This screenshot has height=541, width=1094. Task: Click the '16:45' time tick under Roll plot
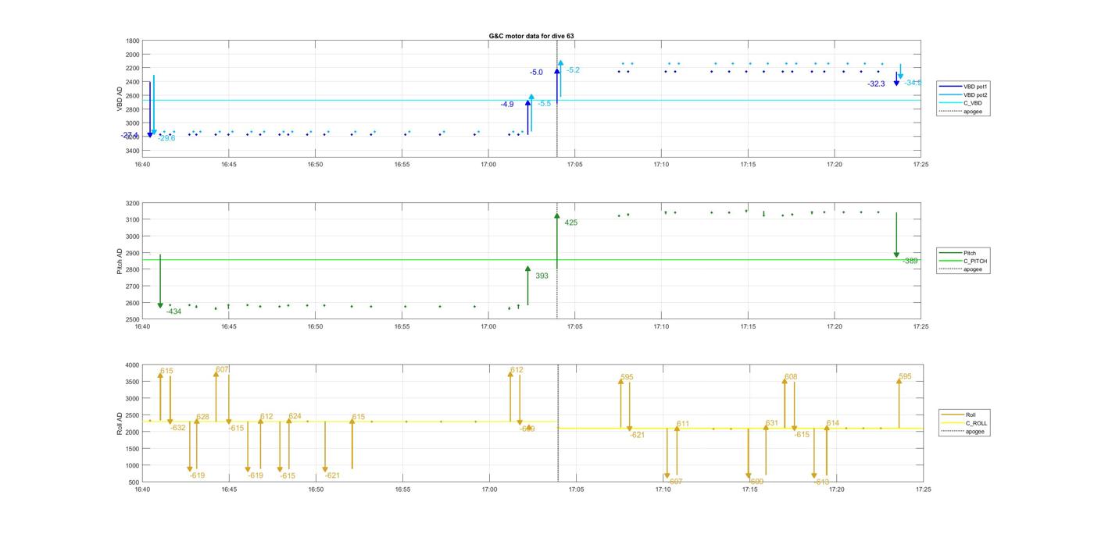tap(228, 490)
